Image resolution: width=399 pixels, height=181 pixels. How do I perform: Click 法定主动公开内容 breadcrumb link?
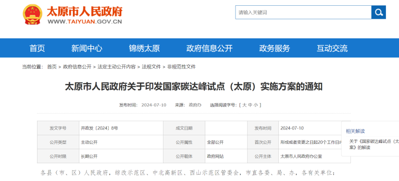click(116, 67)
